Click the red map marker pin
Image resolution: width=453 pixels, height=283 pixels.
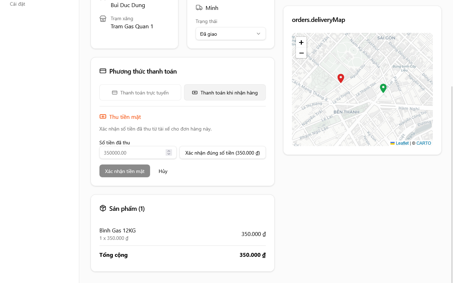tap(340, 78)
